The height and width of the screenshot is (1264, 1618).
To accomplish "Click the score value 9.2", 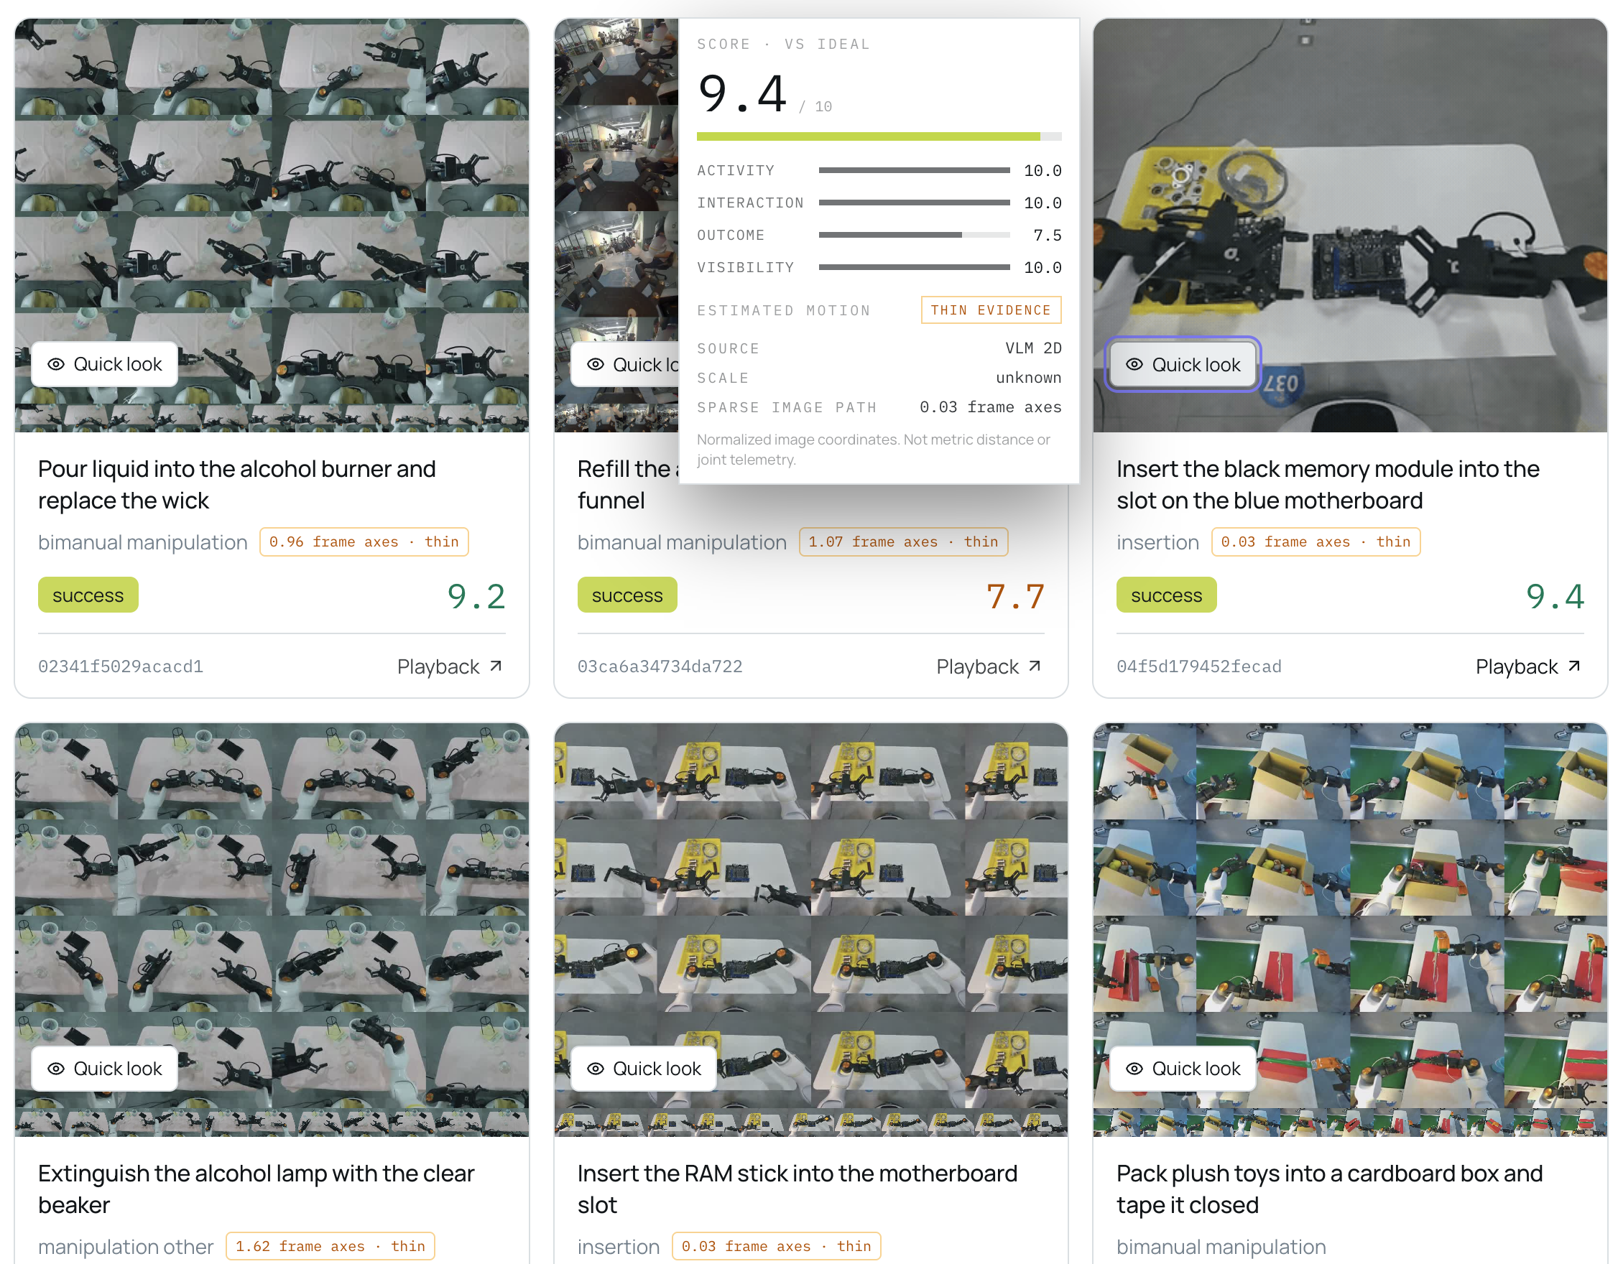I will [476, 596].
